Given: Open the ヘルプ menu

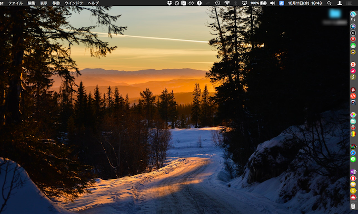Looking at the screenshot, I should 93,3.
